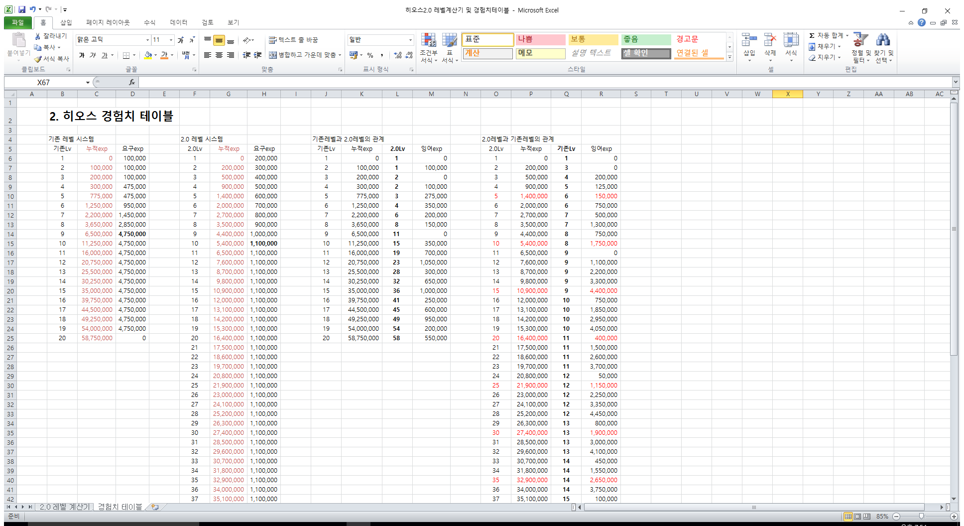This screenshot has width=964, height=526.
Task: Click the Decrease Decimal icon
Action: coord(409,55)
